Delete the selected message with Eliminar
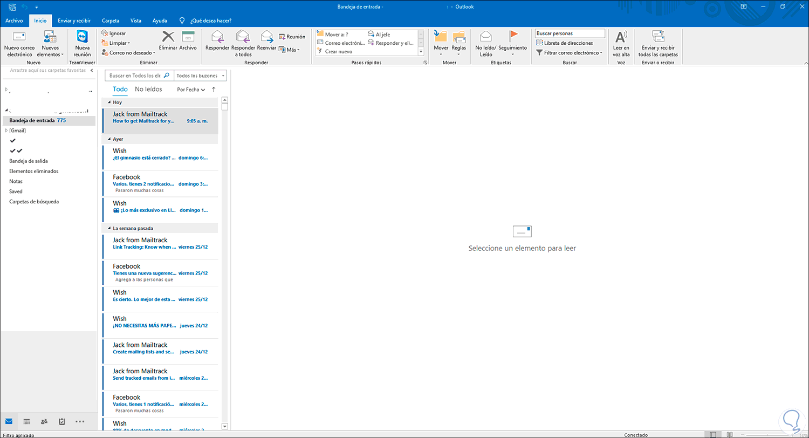This screenshot has height=438, width=809. click(168, 41)
